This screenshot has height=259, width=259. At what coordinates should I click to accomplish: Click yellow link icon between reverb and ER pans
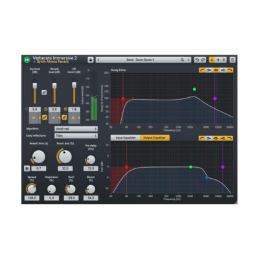coord(64,117)
